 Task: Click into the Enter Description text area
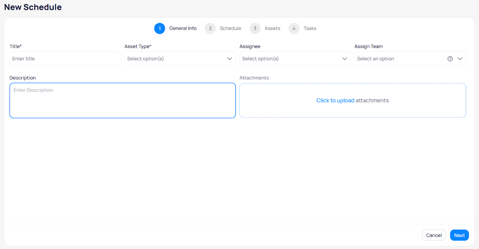coord(122,101)
